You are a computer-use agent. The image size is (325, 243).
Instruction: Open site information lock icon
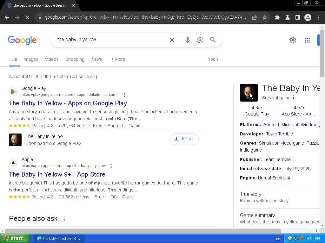(40, 17)
